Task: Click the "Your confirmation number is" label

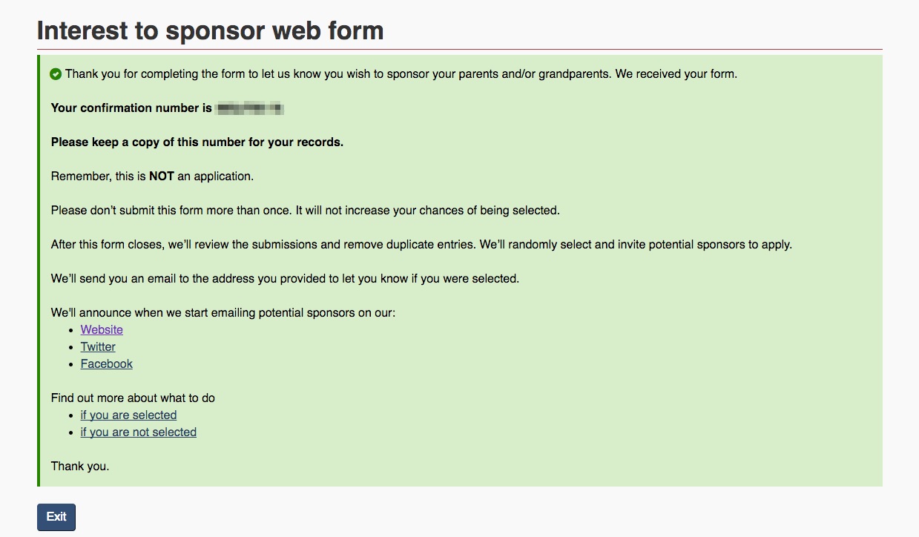Action: (131, 108)
